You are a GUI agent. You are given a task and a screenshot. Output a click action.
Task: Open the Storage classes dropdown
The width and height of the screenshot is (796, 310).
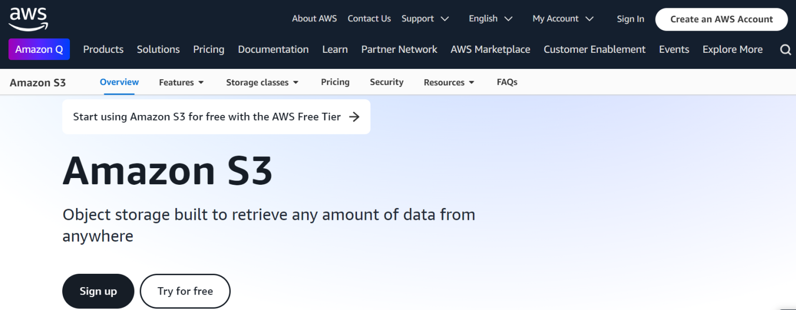click(x=262, y=82)
